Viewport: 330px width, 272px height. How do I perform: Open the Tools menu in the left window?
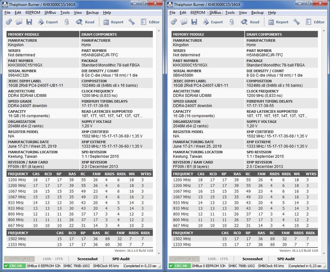pyautogui.click(x=65, y=13)
